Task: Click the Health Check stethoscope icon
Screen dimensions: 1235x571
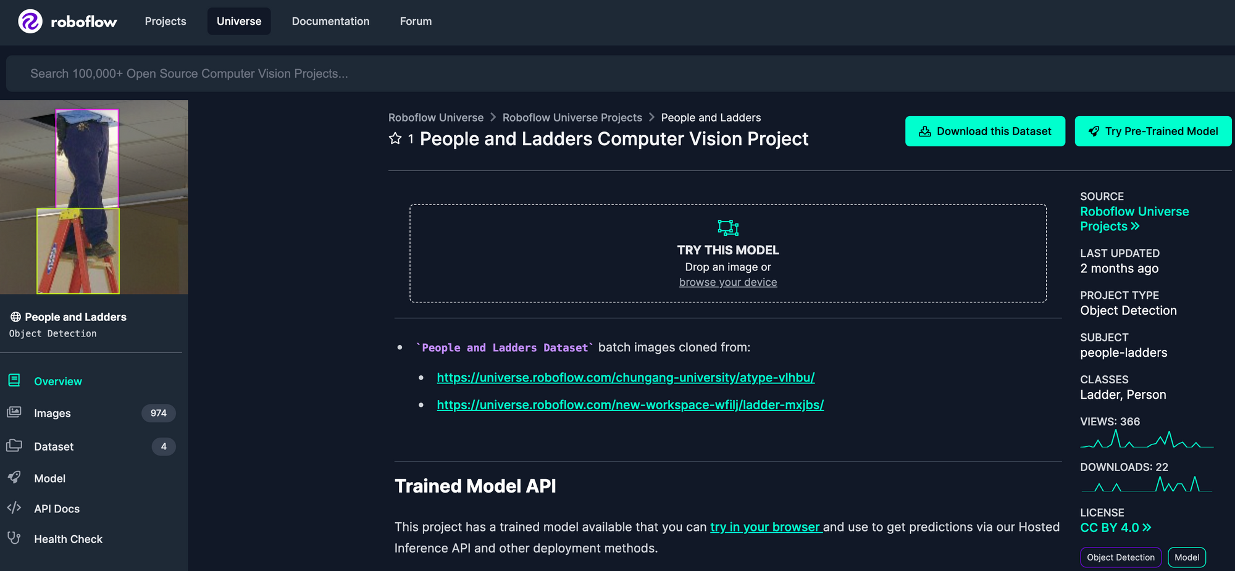Action: point(14,538)
